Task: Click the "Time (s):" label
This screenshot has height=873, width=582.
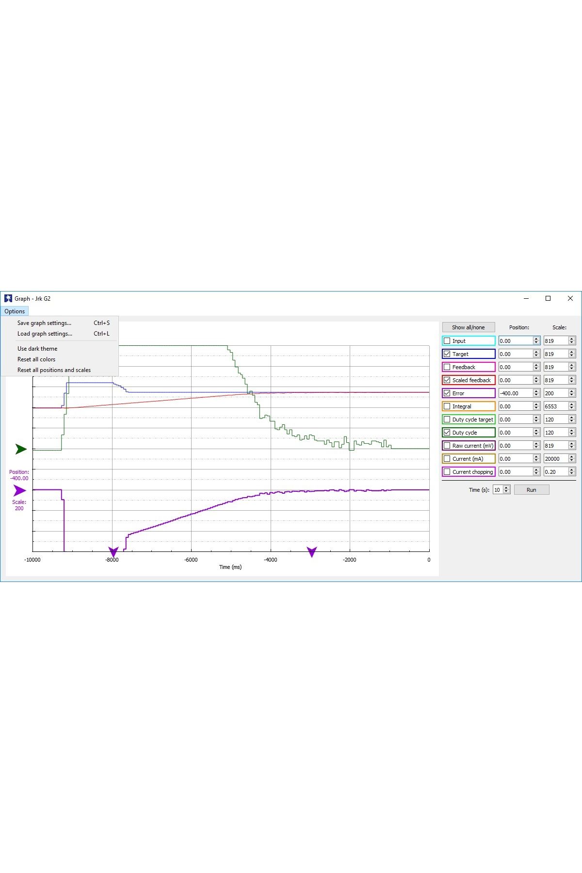Action: pos(479,490)
